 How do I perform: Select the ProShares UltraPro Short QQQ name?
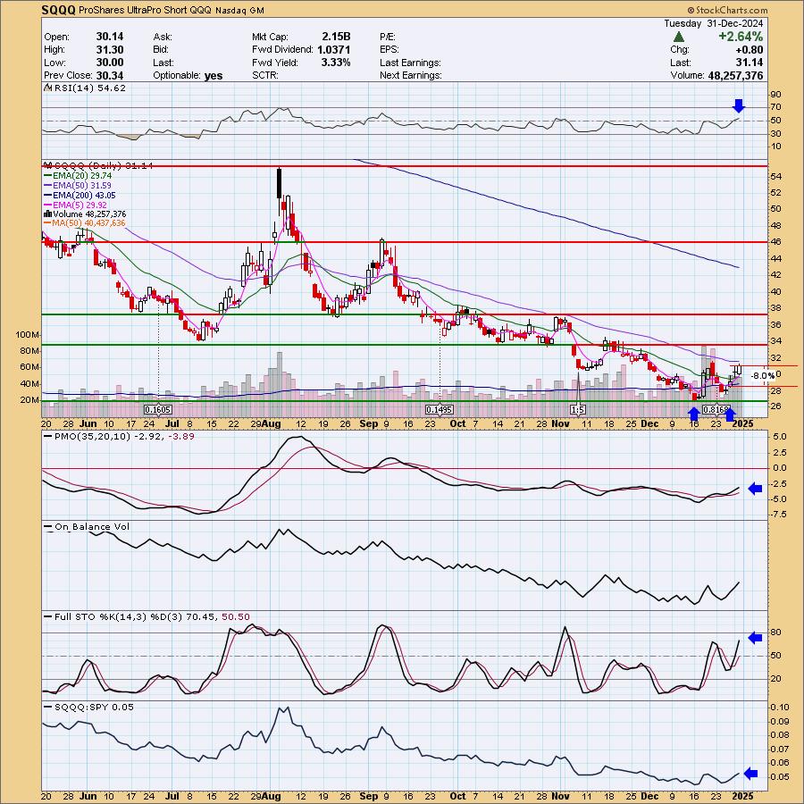[145, 10]
